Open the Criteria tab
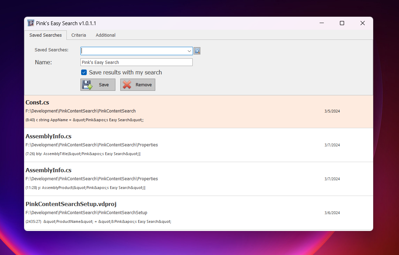Screen dimensions: 399x255 (x=79, y=35)
